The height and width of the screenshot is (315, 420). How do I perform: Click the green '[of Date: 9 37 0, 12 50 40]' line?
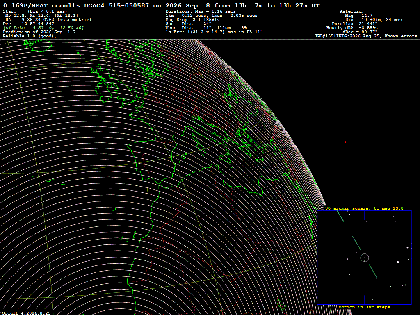(x=43, y=28)
